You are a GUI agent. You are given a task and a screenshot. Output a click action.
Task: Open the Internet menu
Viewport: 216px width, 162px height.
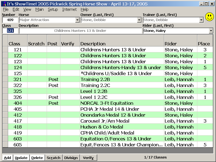click(x=69, y=9)
